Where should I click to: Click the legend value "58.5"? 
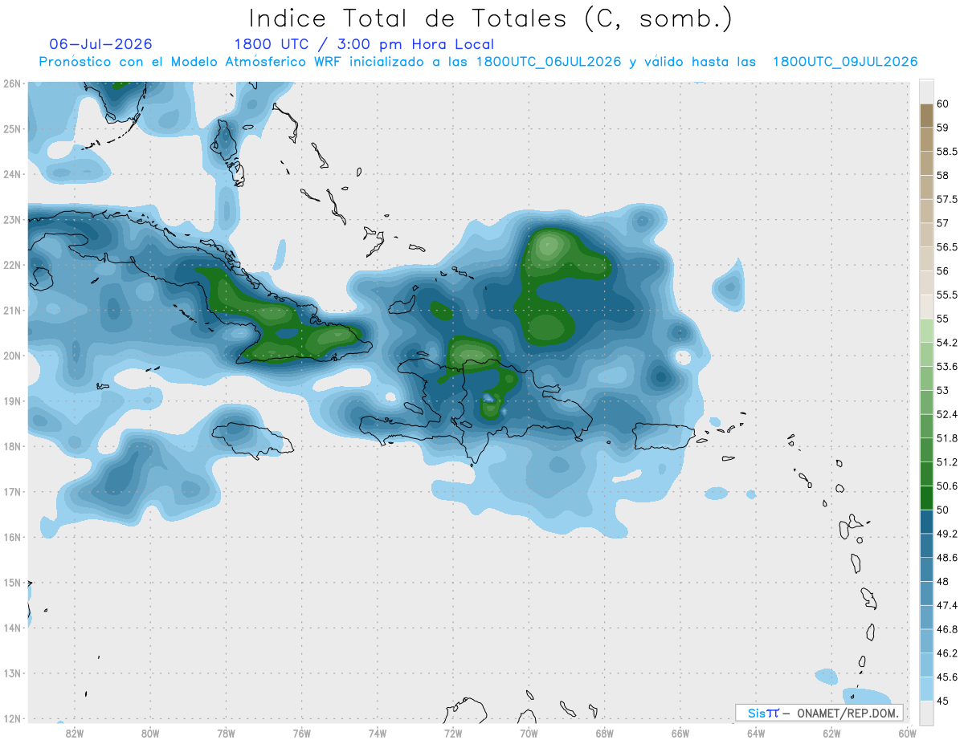click(947, 152)
